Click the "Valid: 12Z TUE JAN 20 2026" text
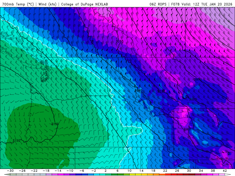The height and width of the screenshot is (176, 235). pos(207,4)
